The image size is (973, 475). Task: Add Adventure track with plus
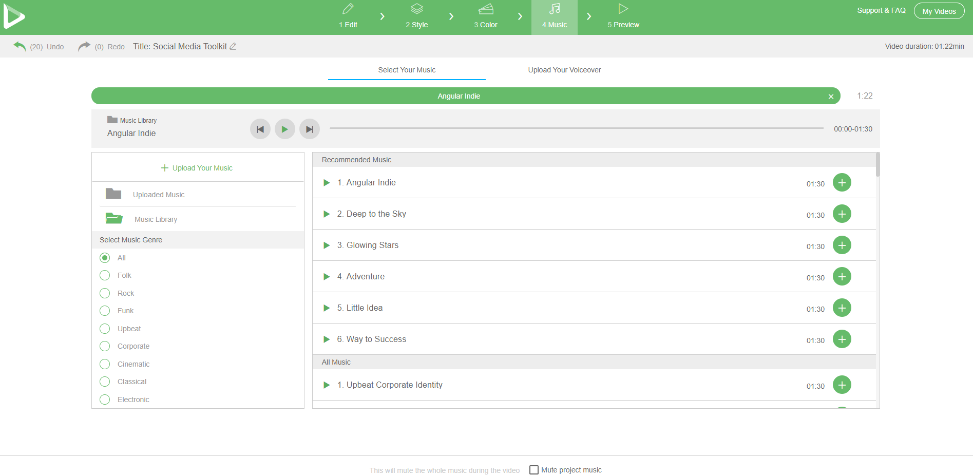pyautogui.click(x=842, y=276)
